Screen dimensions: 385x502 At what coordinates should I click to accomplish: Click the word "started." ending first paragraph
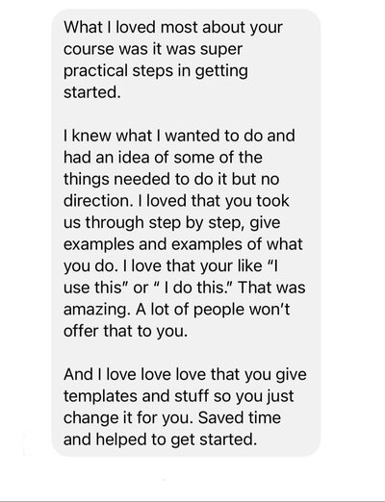point(92,92)
